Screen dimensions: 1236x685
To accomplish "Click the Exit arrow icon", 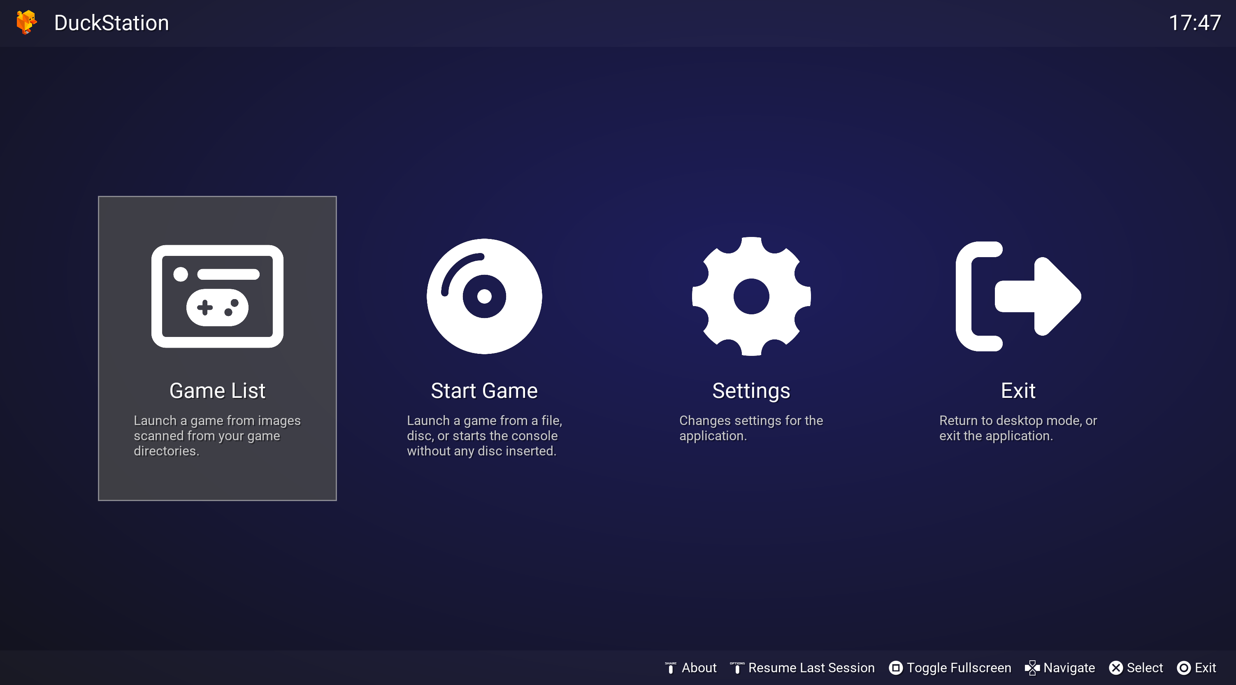I will click(1018, 296).
